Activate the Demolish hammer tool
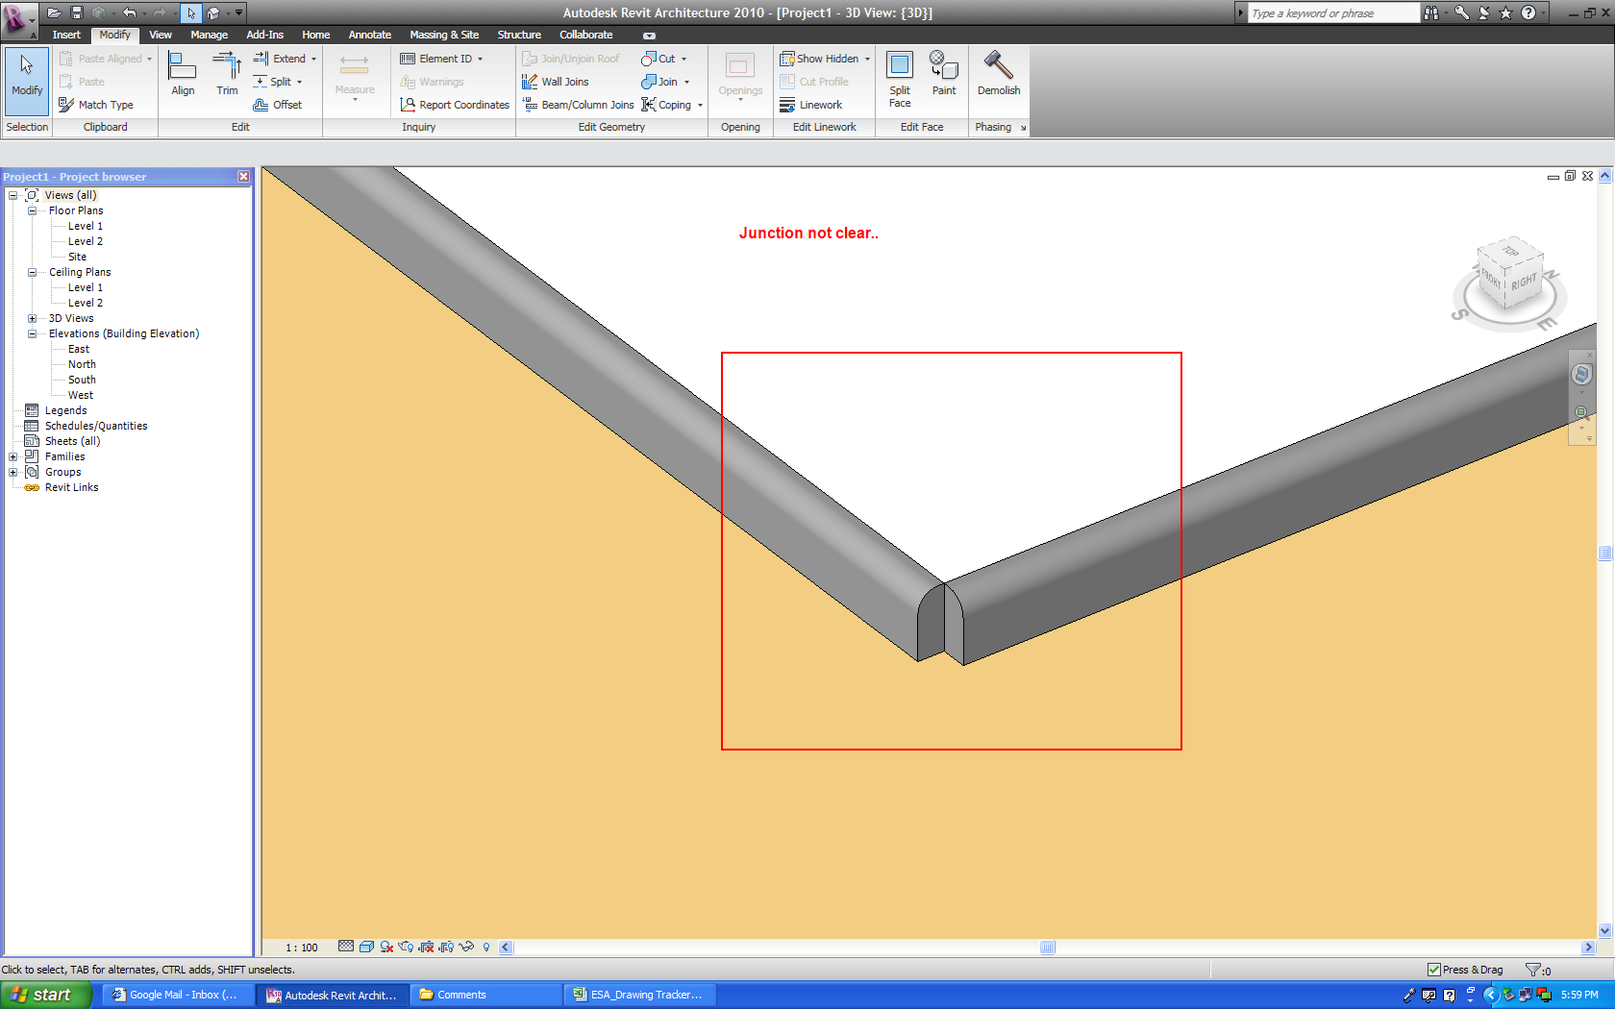This screenshot has height=1009, width=1615. click(x=998, y=74)
